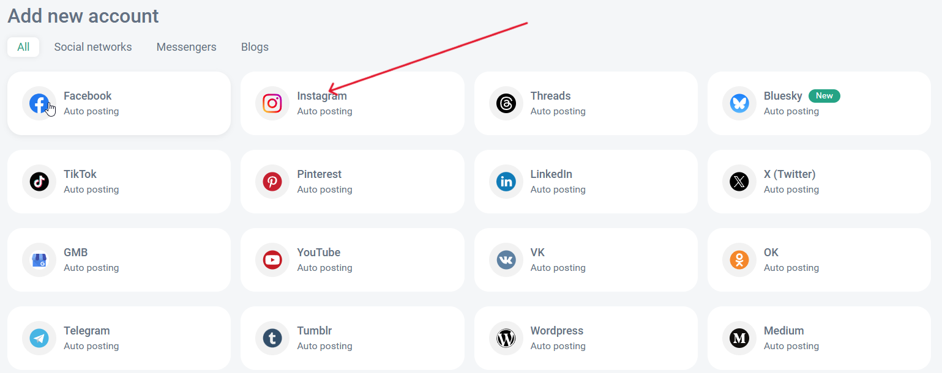Switch to the Social networks tab
This screenshot has width=942, height=373.
click(93, 47)
